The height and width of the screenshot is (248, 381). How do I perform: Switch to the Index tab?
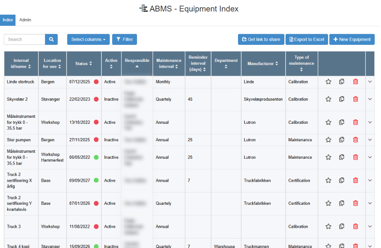click(8, 20)
